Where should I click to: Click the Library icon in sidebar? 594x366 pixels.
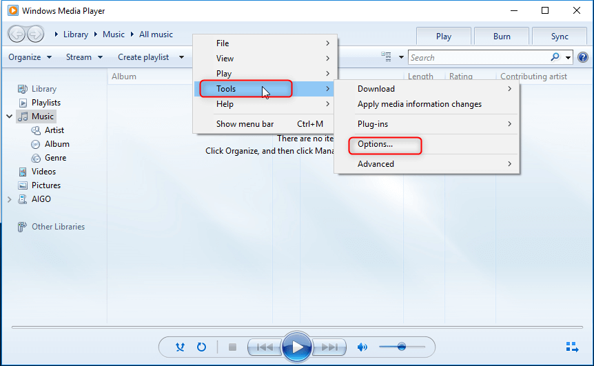(x=22, y=89)
